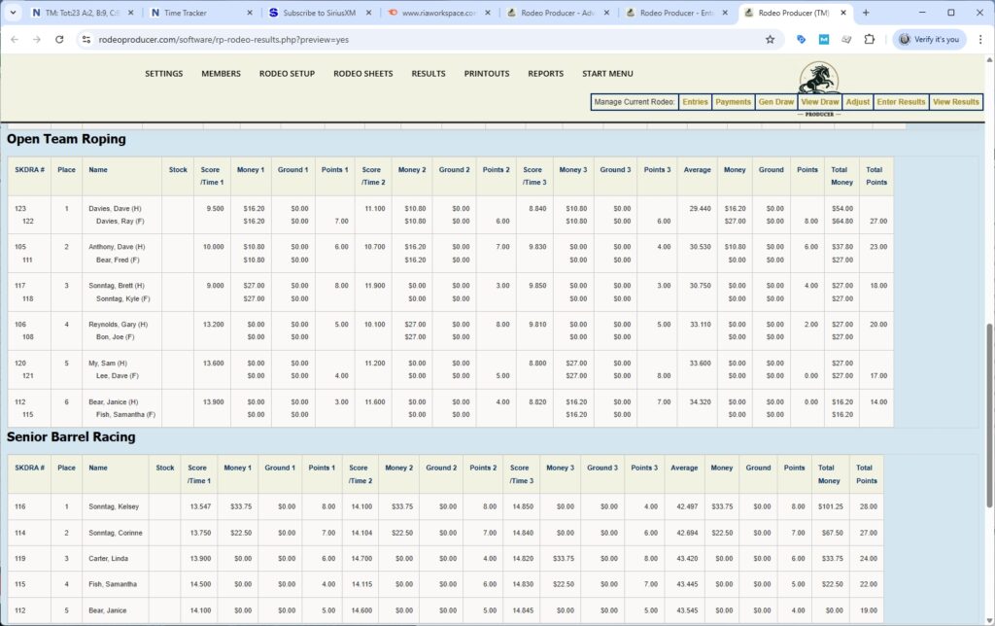Screen dimensions: 995x626
Task: Click the Adjust button
Action: [857, 101]
